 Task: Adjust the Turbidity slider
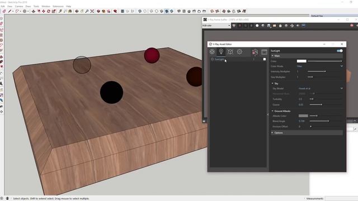click(313, 99)
